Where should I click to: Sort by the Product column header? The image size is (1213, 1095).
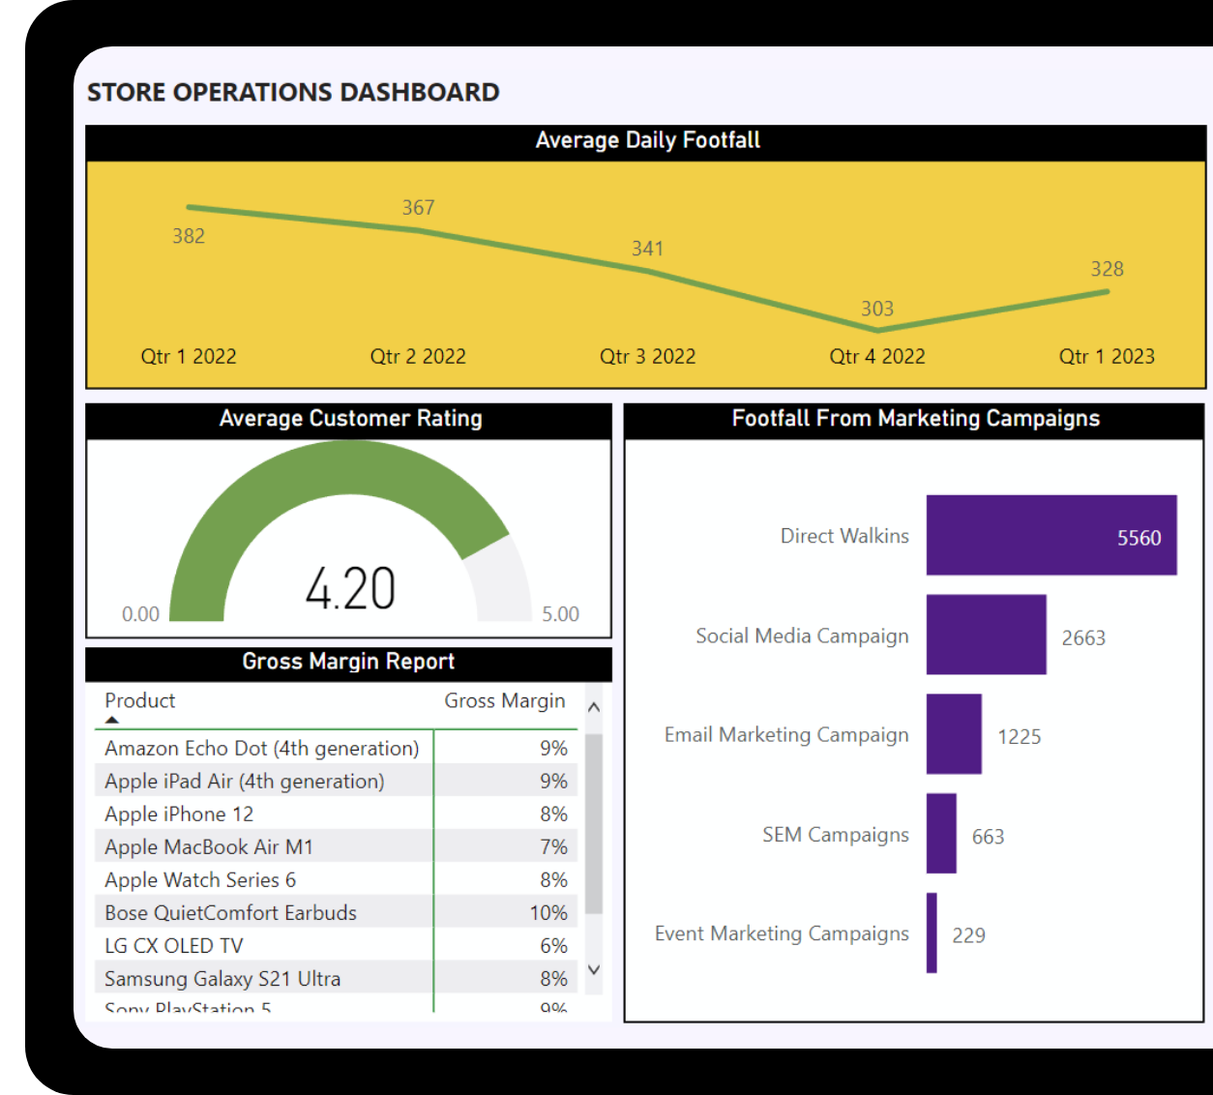tap(140, 700)
